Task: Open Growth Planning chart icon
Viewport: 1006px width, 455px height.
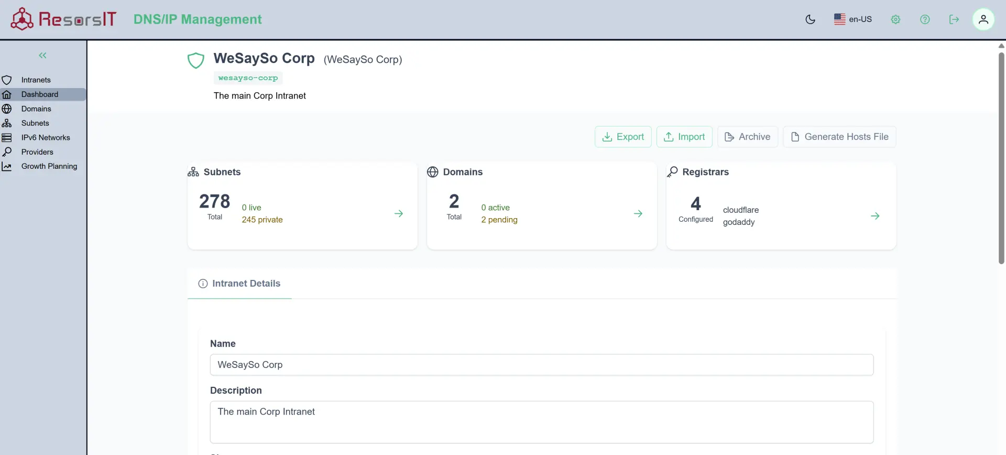Action: (7, 167)
